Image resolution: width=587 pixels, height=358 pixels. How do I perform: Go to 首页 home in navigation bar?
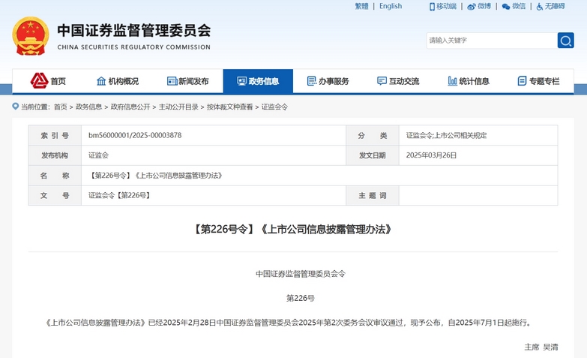click(49, 81)
